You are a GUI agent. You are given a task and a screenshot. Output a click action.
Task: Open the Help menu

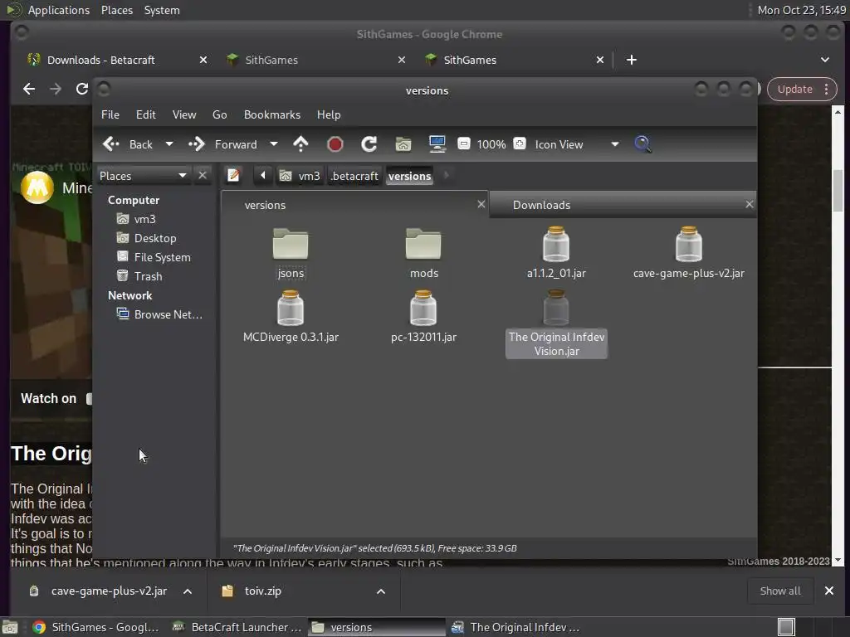[x=329, y=114]
